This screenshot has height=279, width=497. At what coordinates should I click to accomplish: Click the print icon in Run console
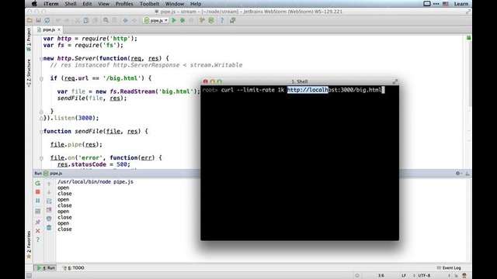49,219
